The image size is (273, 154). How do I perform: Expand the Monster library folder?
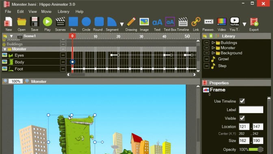click(213, 48)
